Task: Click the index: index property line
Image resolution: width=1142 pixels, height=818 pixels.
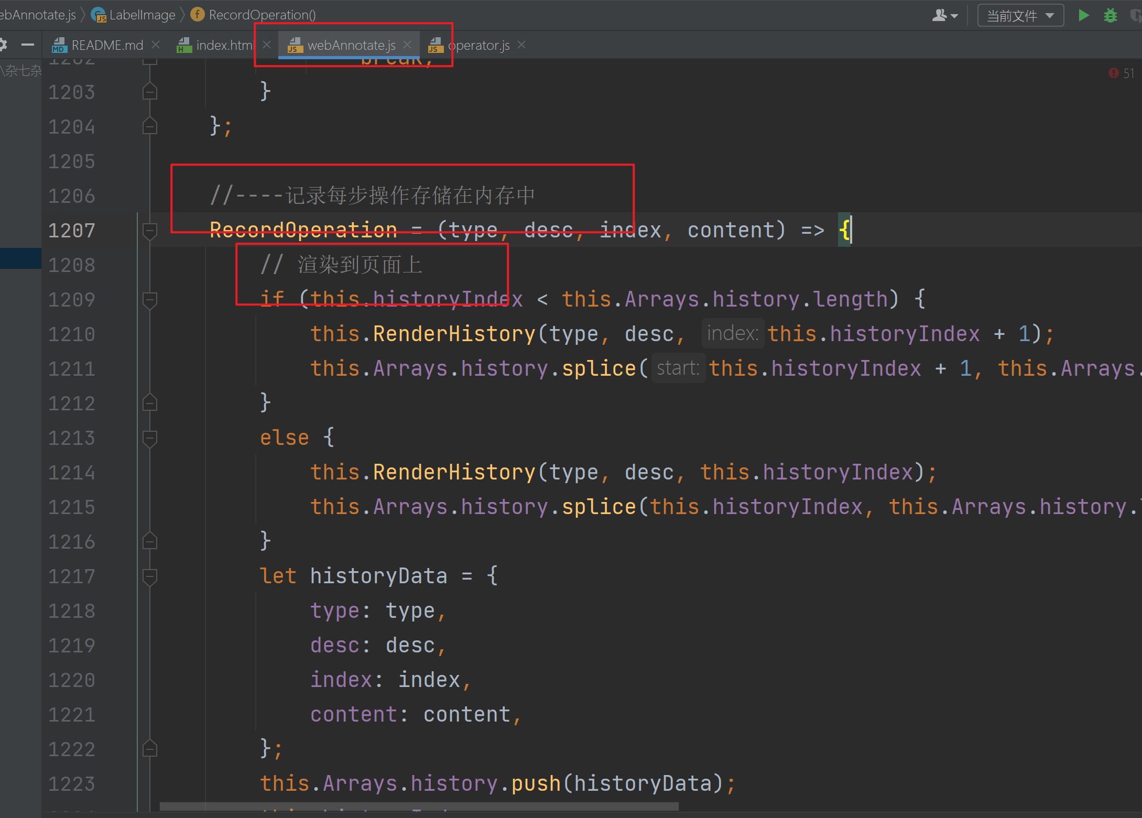Action: coord(390,680)
